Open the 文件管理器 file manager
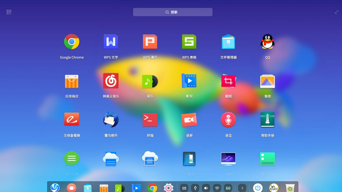Image resolution: width=342 pixels, height=192 pixels. 228,42
